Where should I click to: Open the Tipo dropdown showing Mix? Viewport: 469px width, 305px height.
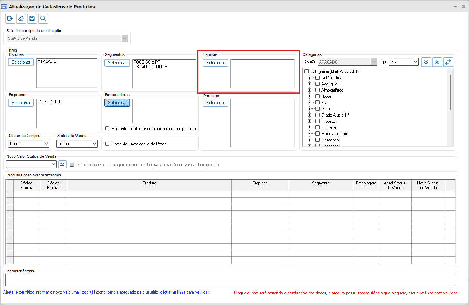coord(404,62)
